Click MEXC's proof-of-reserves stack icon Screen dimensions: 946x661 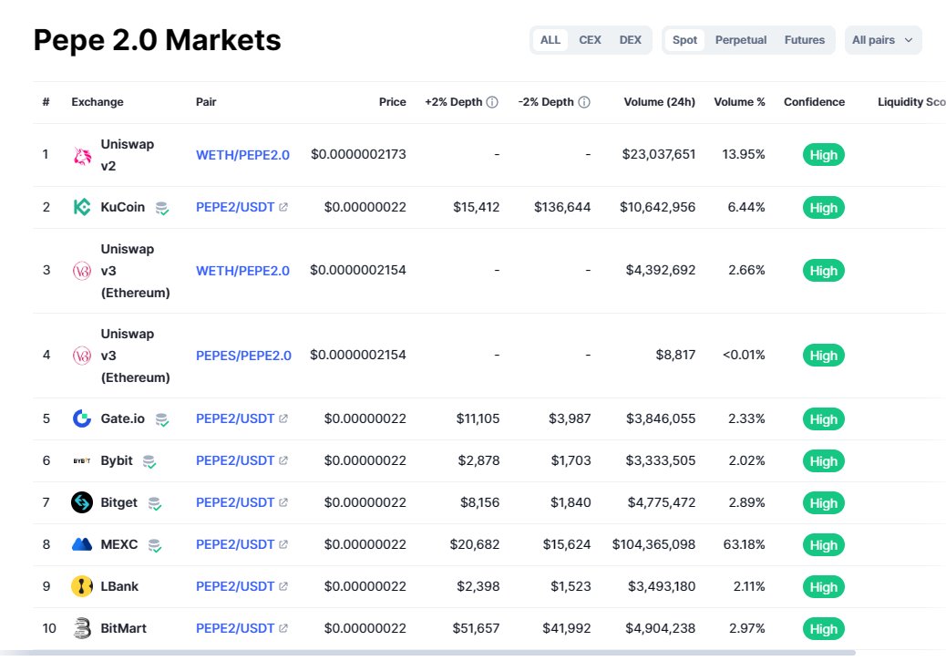click(x=154, y=546)
